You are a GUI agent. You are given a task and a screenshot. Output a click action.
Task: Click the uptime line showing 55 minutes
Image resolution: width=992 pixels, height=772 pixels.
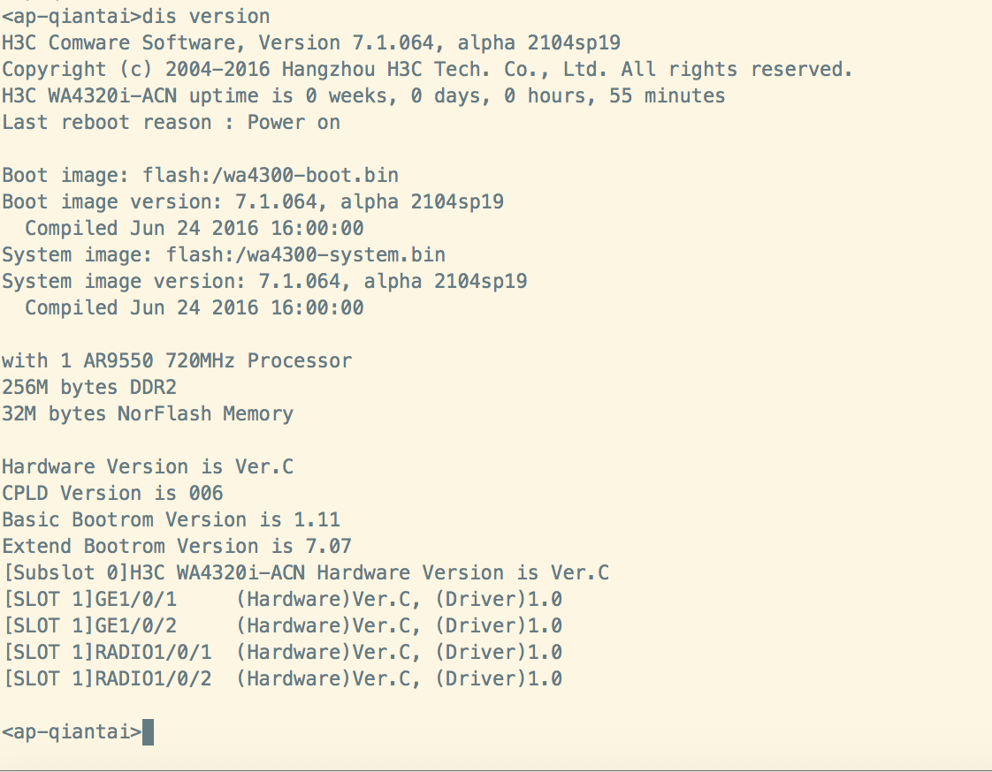pos(363,96)
